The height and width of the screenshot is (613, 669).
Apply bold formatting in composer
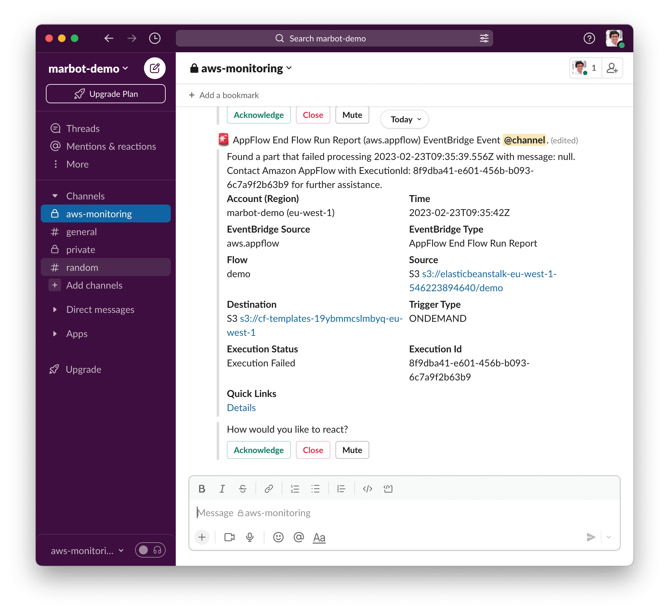[202, 489]
